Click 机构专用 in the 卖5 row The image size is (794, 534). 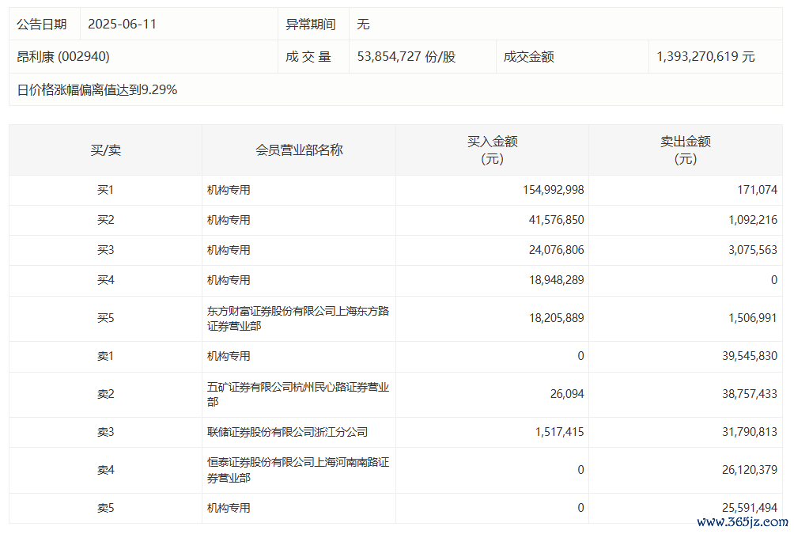[229, 508]
